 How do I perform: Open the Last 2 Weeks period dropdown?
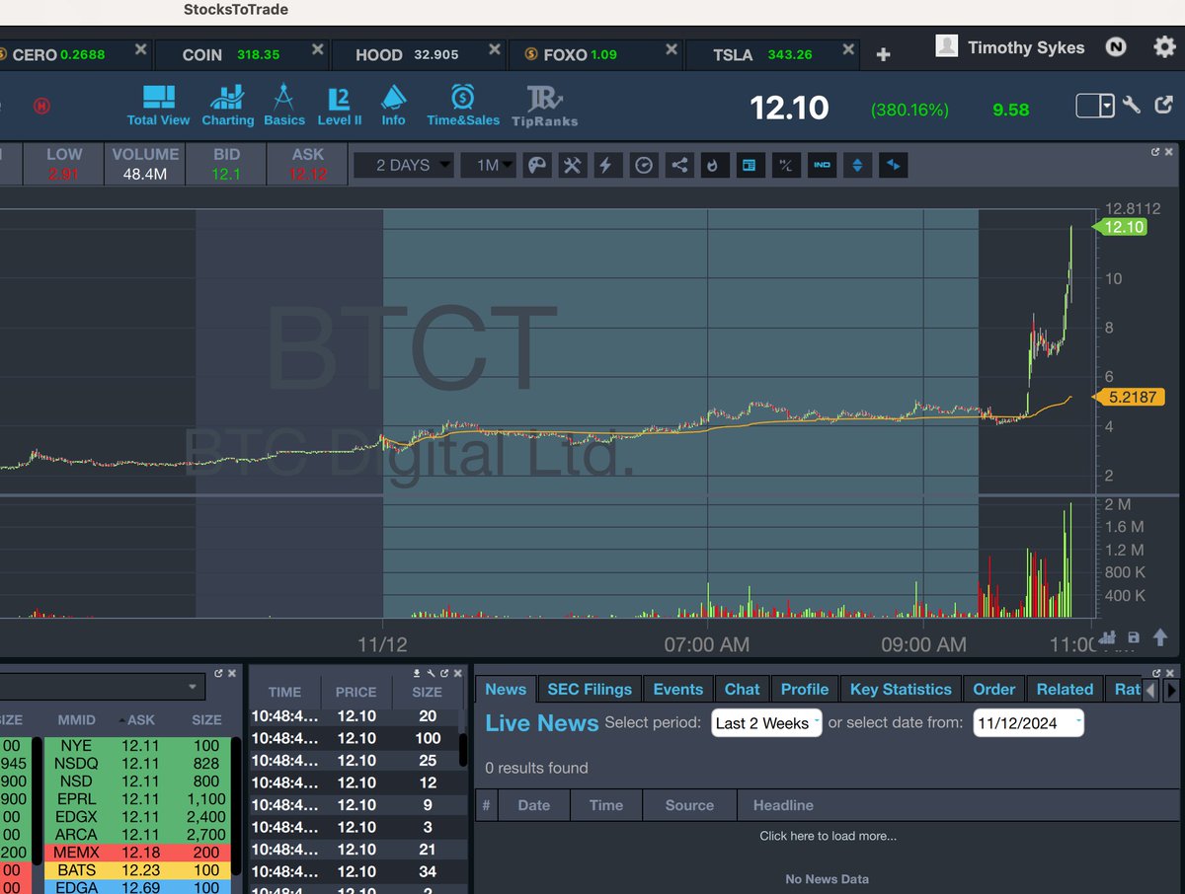point(766,723)
